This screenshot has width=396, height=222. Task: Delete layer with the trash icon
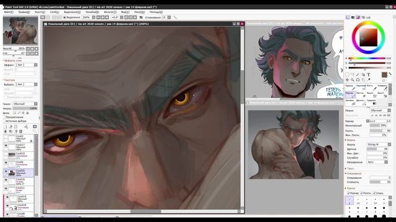(20, 131)
